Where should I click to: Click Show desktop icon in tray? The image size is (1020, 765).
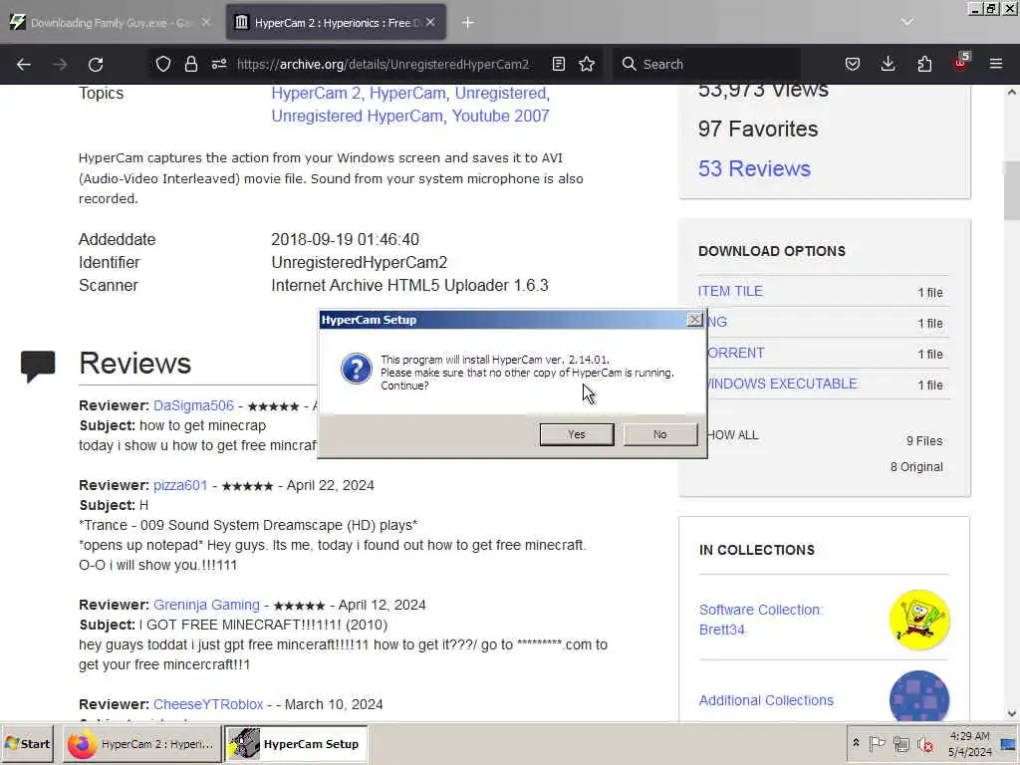point(1009,744)
